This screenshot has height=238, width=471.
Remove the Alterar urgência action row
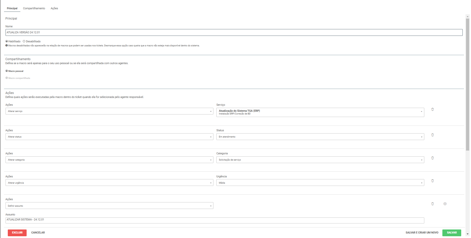pos(432,181)
